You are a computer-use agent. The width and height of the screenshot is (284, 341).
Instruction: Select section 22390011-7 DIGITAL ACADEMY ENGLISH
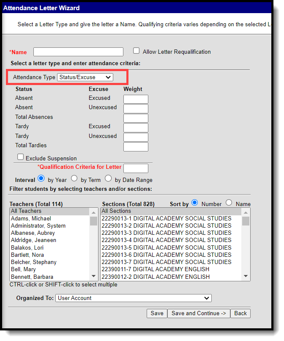[171, 269]
